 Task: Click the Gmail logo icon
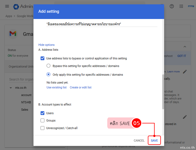pos(13,34)
